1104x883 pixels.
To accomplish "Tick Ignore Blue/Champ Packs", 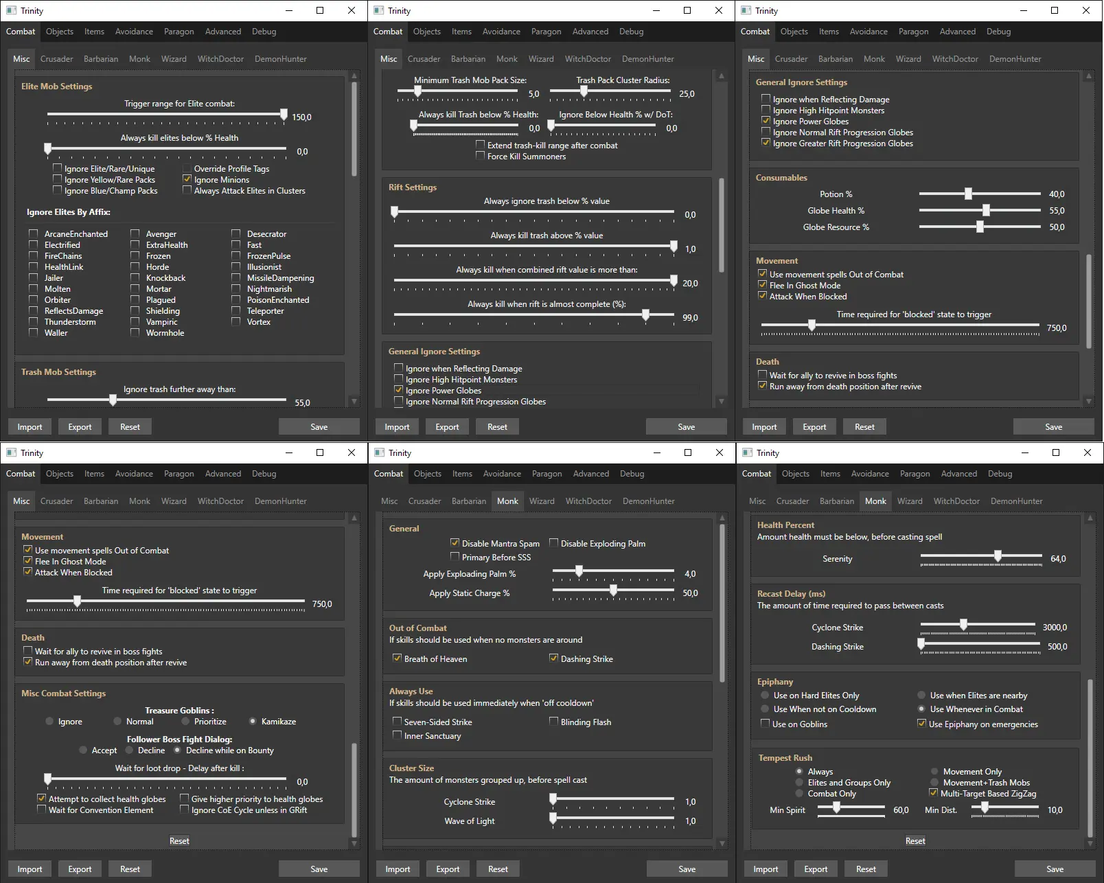I will [x=58, y=190].
